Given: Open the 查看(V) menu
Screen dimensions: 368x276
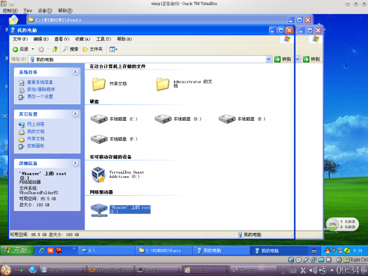Looking at the screenshot, I should tap(62, 39).
